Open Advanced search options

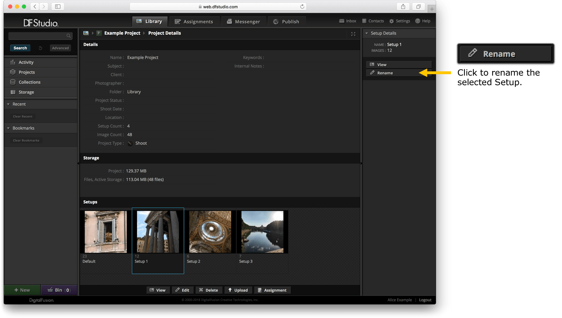tap(60, 48)
